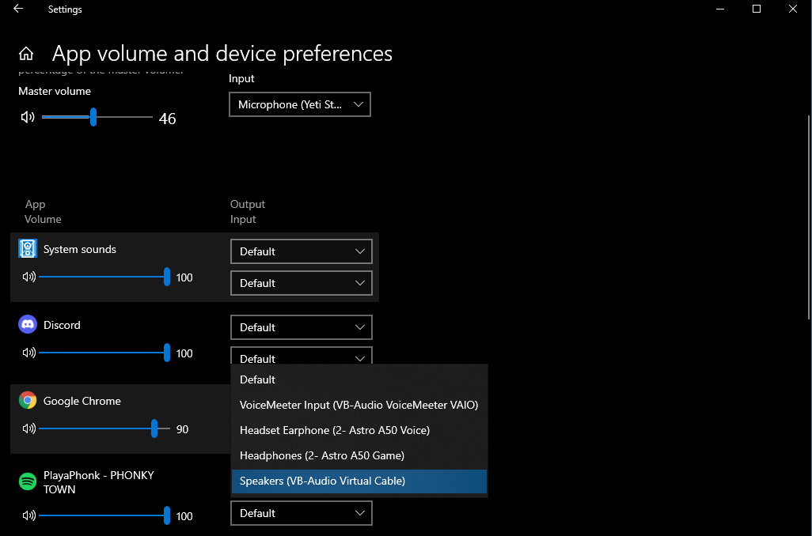Select Speakers VB-Audio Virtual Cable

coord(322,481)
